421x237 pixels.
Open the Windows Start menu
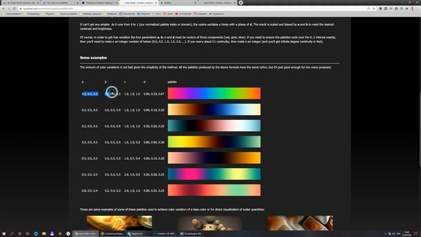coord(4,234)
